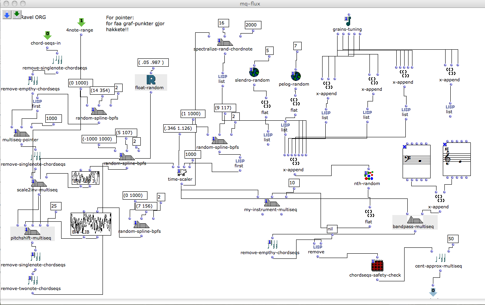Viewport: 485px width, 305px height.
Task: Click the chordseqs-safety-check red grid icon
Action: (377, 266)
